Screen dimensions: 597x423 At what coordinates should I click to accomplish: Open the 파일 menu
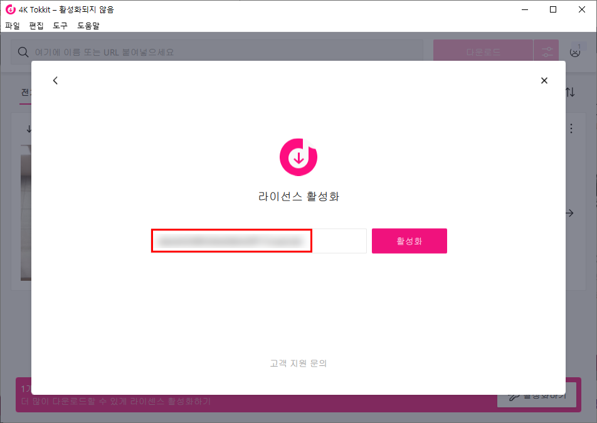pyautogui.click(x=13, y=26)
